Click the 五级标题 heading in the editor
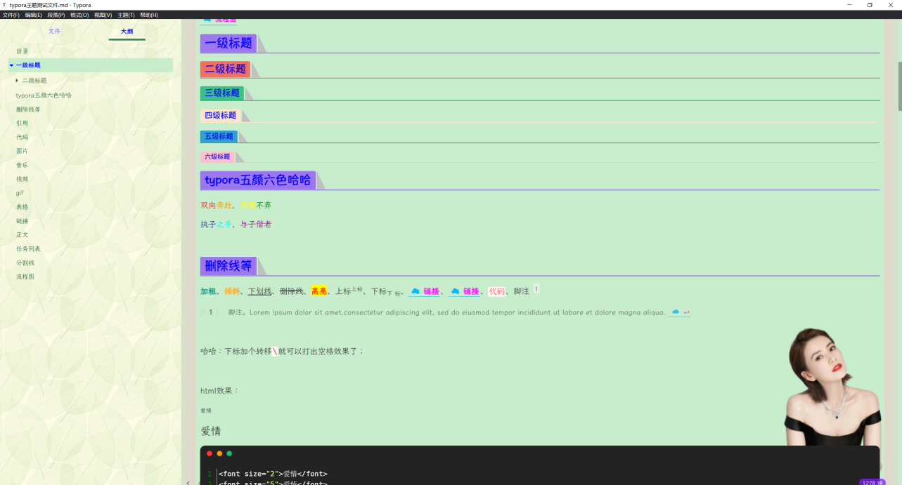902x485 pixels. [x=219, y=136]
